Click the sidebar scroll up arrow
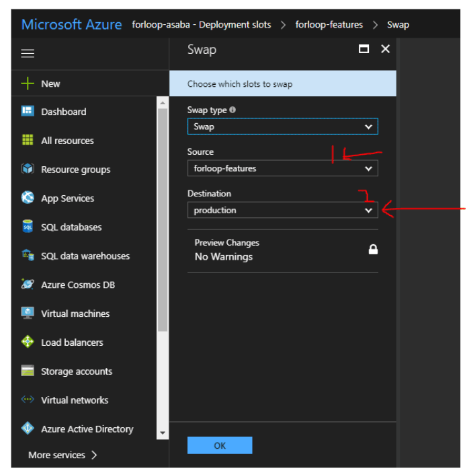Viewport: 469px width, 475px height. click(163, 103)
